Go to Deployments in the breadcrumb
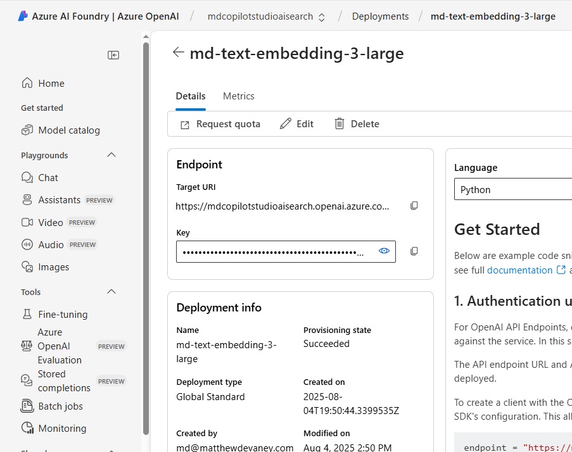572x452 pixels. click(380, 16)
